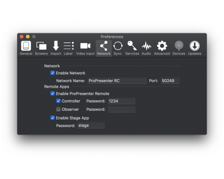Toggle the Enable Stage App checkbox
224x179 pixels.
pos(52,118)
